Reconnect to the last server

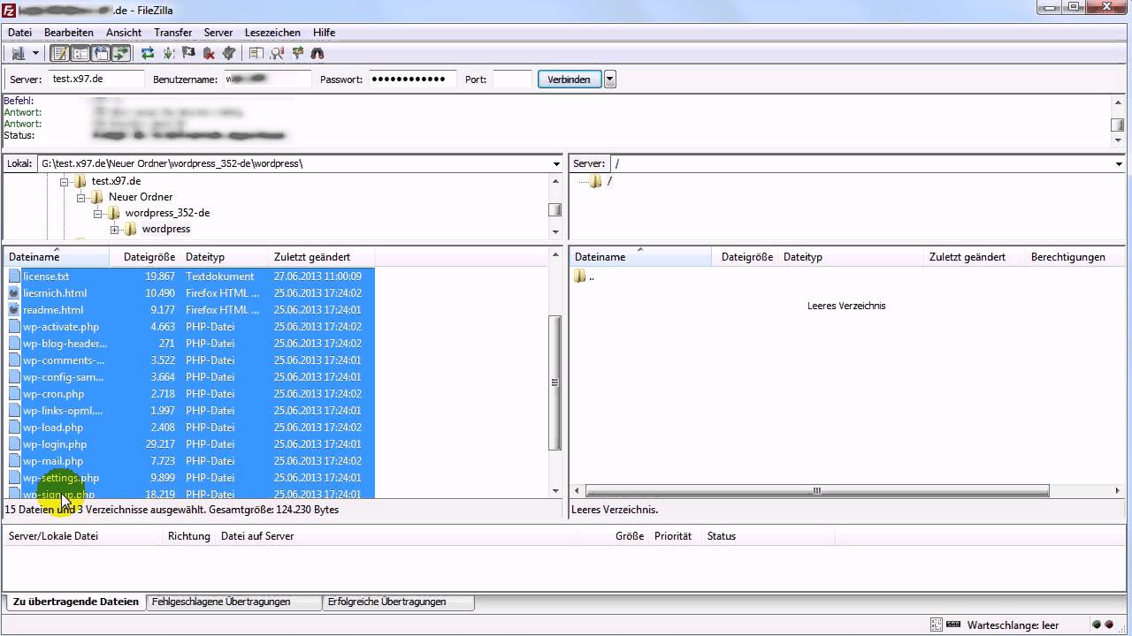tap(229, 53)
